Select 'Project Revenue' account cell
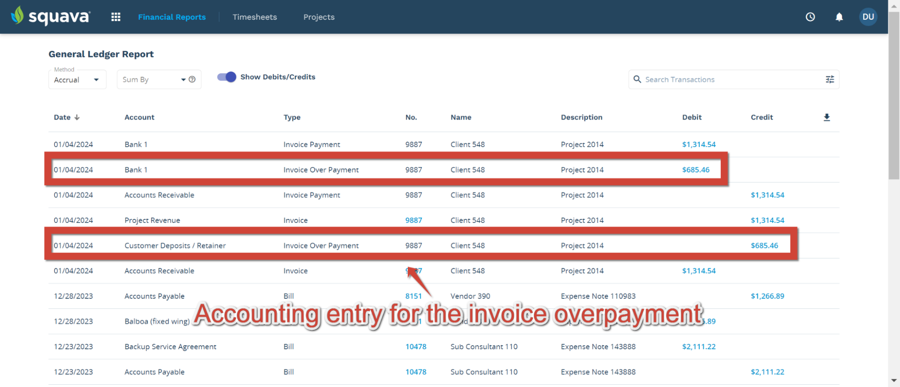The height and width of the screenshot is (387, 900). [152, 220]
